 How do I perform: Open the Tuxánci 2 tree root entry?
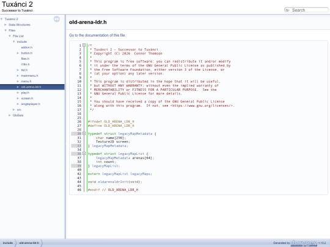click(11, 19)
